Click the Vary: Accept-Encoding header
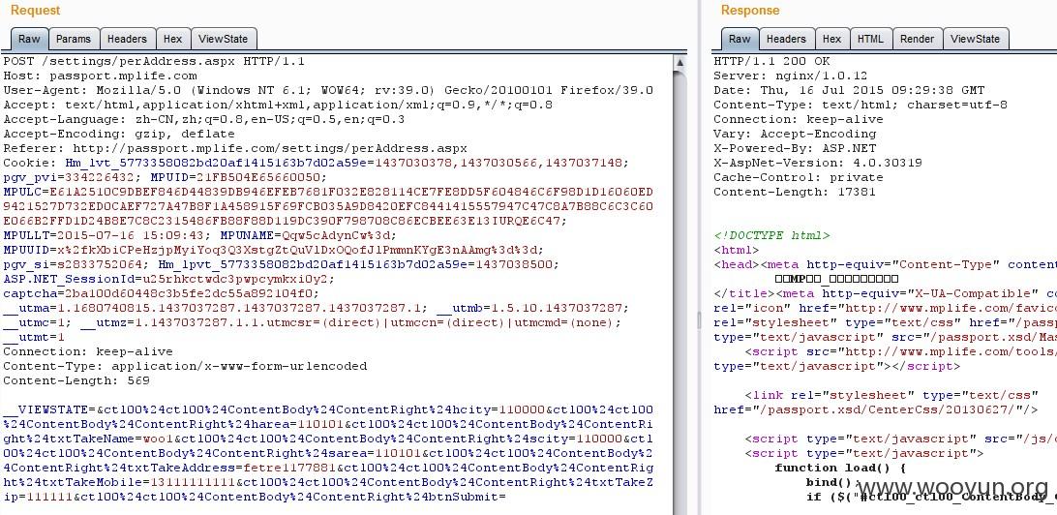Viewport: 1057px width, 515px height. point(795,135)
